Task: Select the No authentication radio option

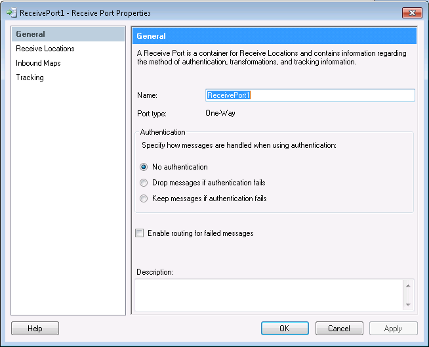Action: tap(144, 167)
